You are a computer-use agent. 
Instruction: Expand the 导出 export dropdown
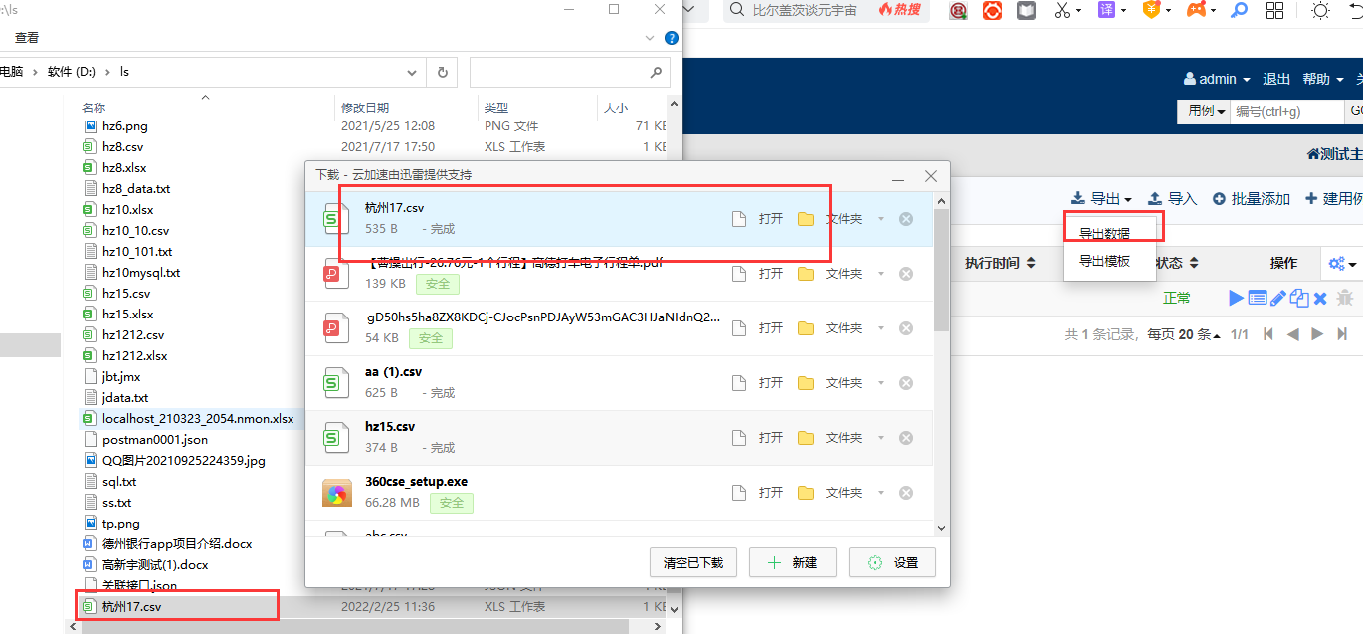pyautogui.click(x=1101, y=199)
